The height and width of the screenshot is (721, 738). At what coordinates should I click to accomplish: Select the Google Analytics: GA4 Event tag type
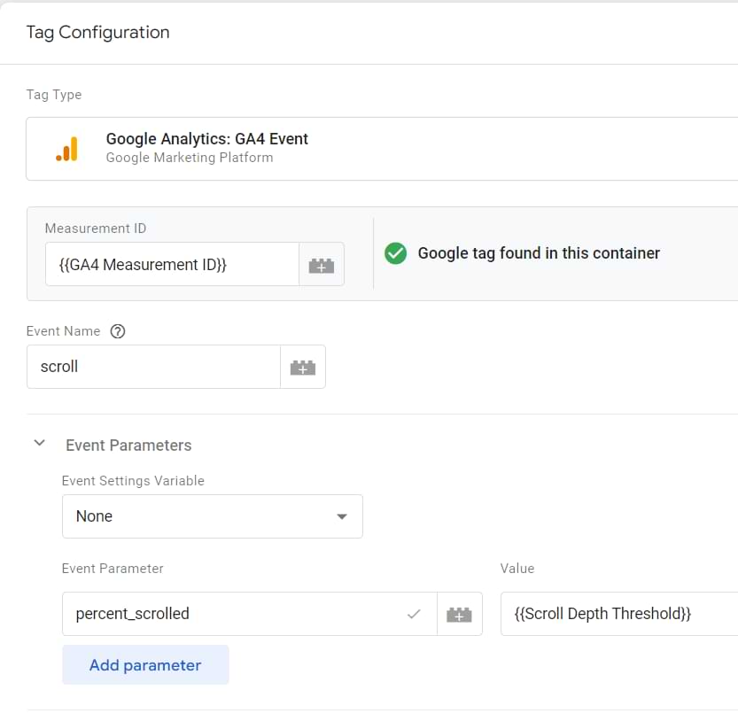(x=382, y=149)
